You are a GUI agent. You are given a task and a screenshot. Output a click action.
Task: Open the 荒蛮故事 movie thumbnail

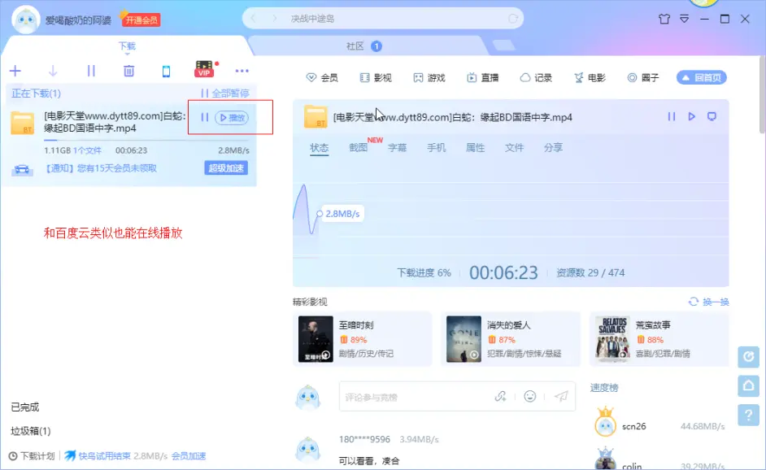click(x=612, y=339)
